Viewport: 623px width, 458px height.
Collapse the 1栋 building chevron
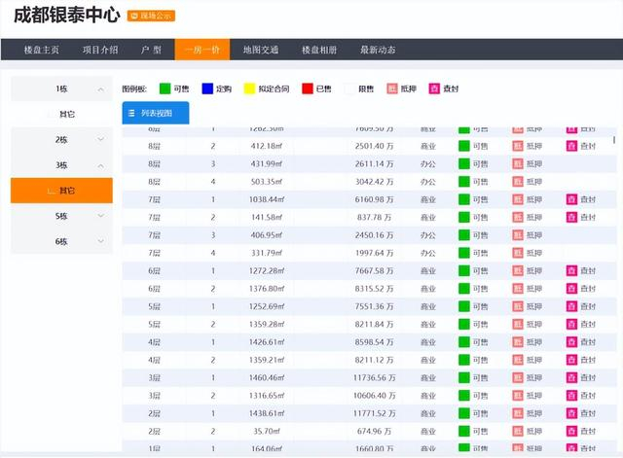[x=101, y=89]
